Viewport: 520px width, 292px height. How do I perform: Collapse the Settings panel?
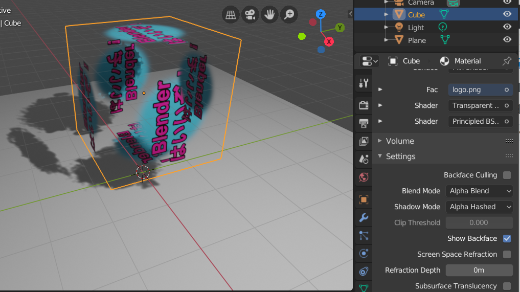click(x=380, y=156)
